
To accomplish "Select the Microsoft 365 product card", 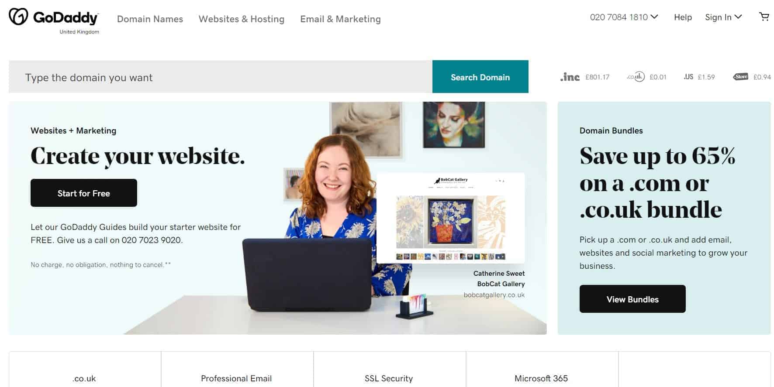I will coord(542,370).
